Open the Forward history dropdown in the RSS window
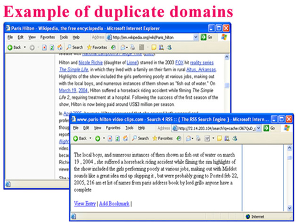The height and width of the screenshot is (223, 296). click(104, 138)
